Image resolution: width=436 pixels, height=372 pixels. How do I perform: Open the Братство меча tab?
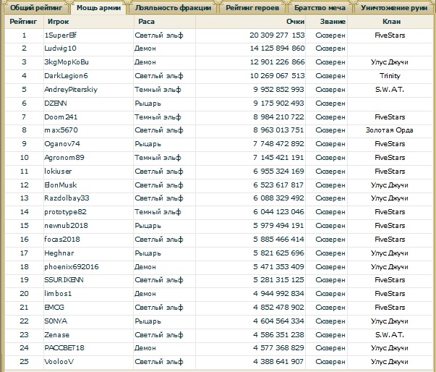tap(320, 8)
